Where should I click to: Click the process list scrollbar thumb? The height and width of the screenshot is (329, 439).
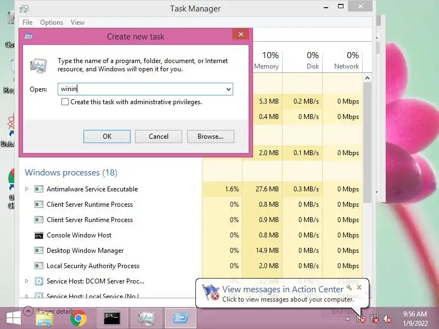tap(367, 143)
